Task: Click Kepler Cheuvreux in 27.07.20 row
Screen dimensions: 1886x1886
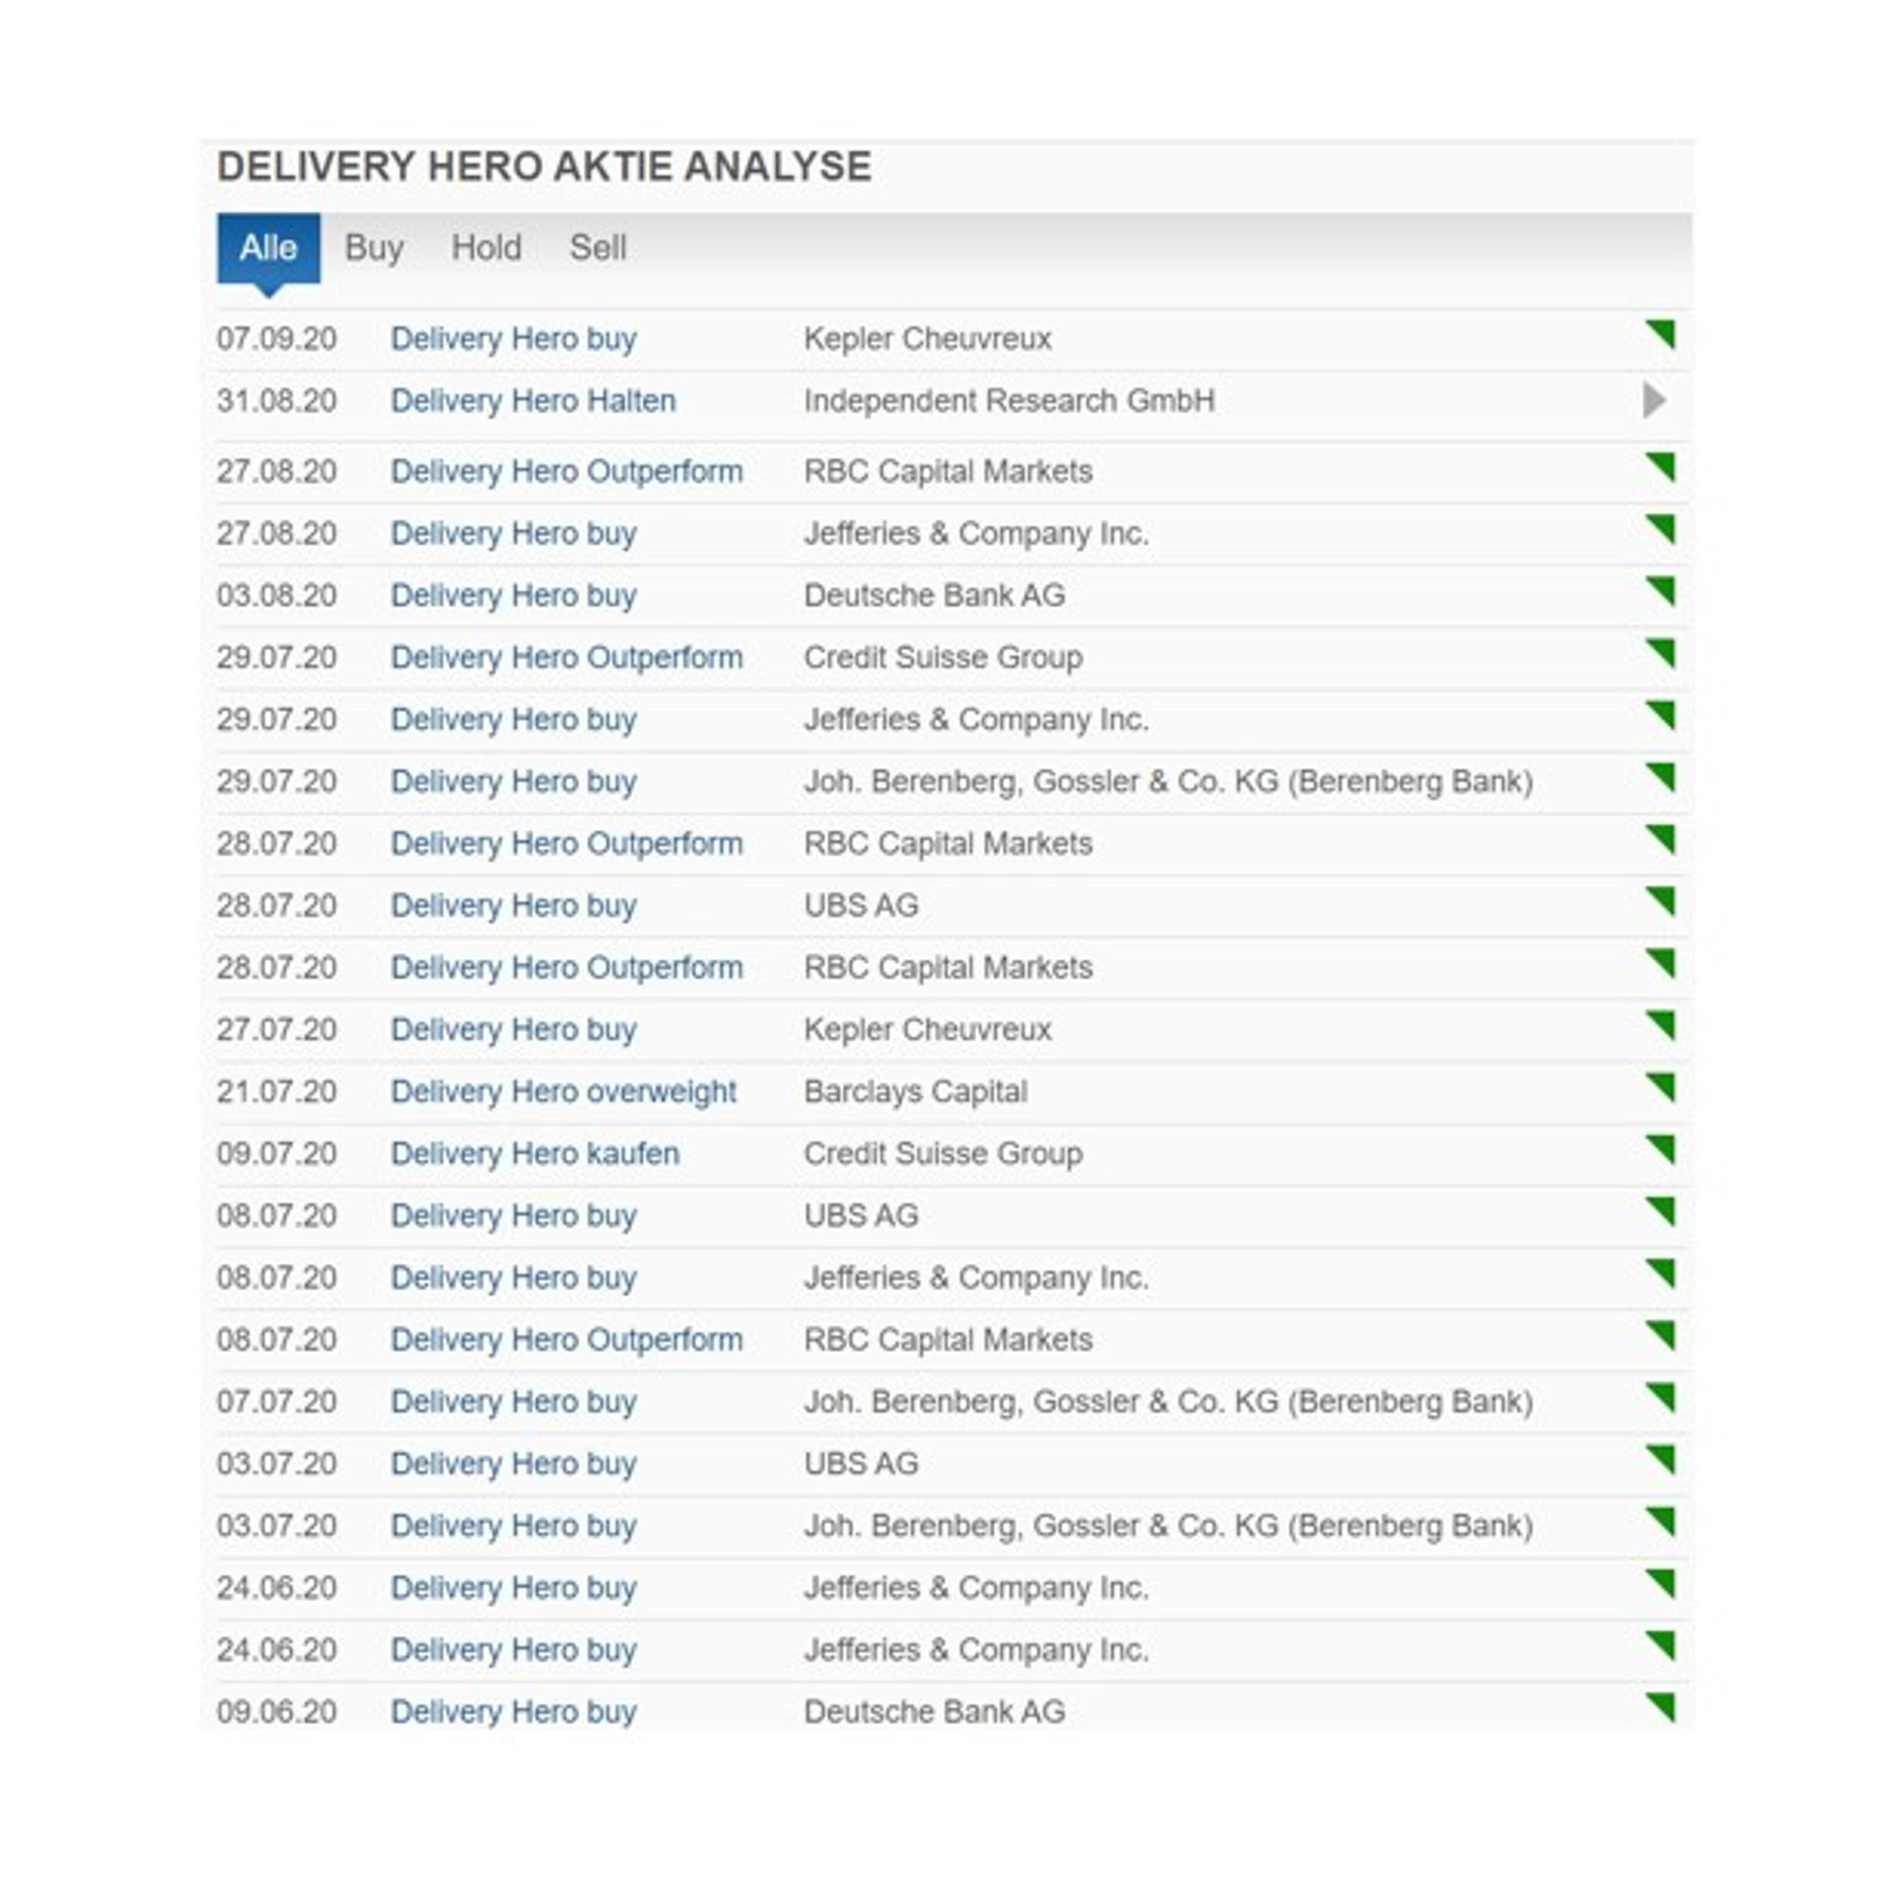Action: point(927,1030)
